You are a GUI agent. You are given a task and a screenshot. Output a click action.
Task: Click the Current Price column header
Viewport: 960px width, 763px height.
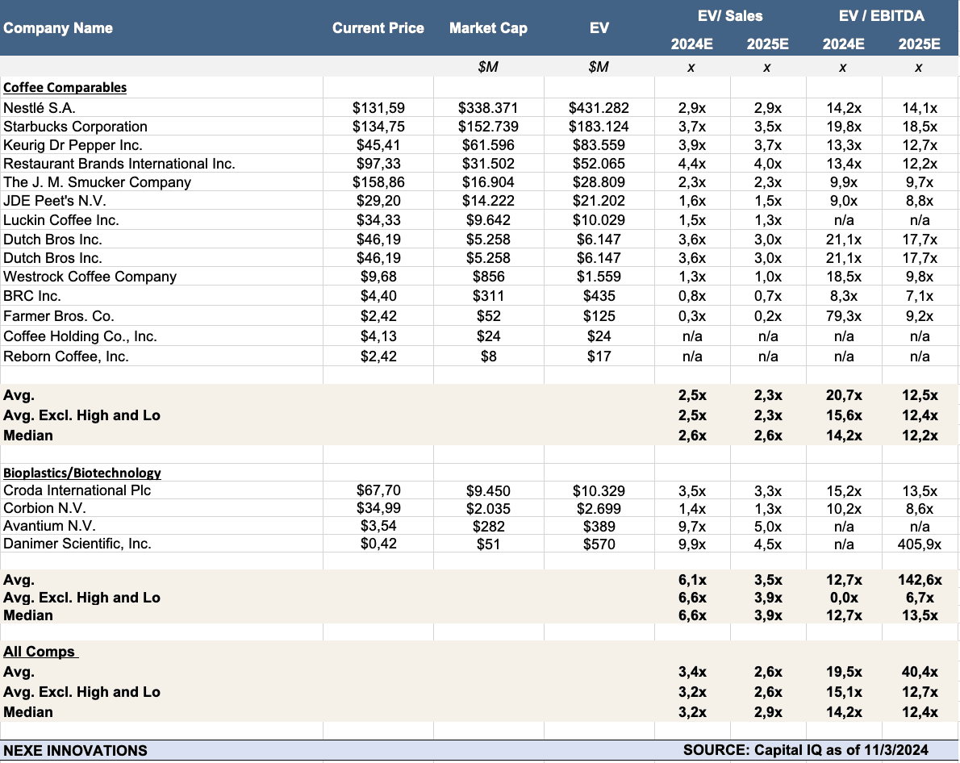pos(378,28)
